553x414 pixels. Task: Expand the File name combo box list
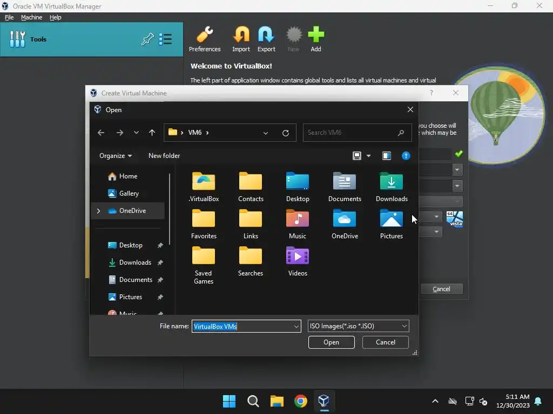click(296, 326)
